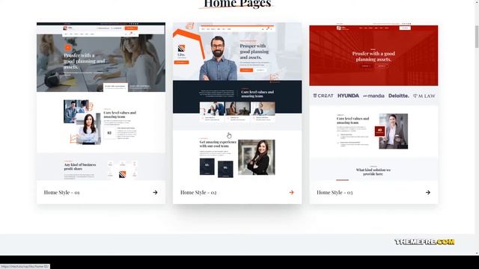Open the Home Style - 03 link
Viewport: 479px width, 269px height.
click(335, 193)
